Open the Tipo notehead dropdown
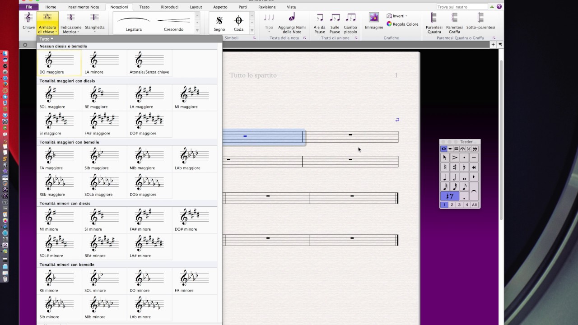578x325 pixels. click(269, 23)
